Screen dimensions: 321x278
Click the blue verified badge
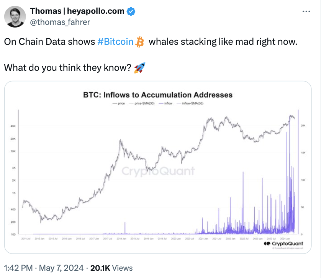[131, 11]
